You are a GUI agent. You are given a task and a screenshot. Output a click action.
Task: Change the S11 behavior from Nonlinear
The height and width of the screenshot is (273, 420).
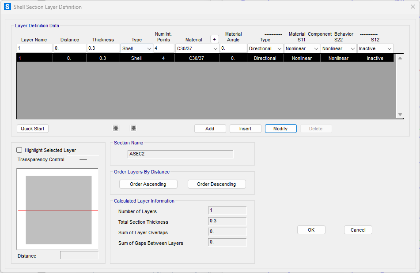[315, 48]
